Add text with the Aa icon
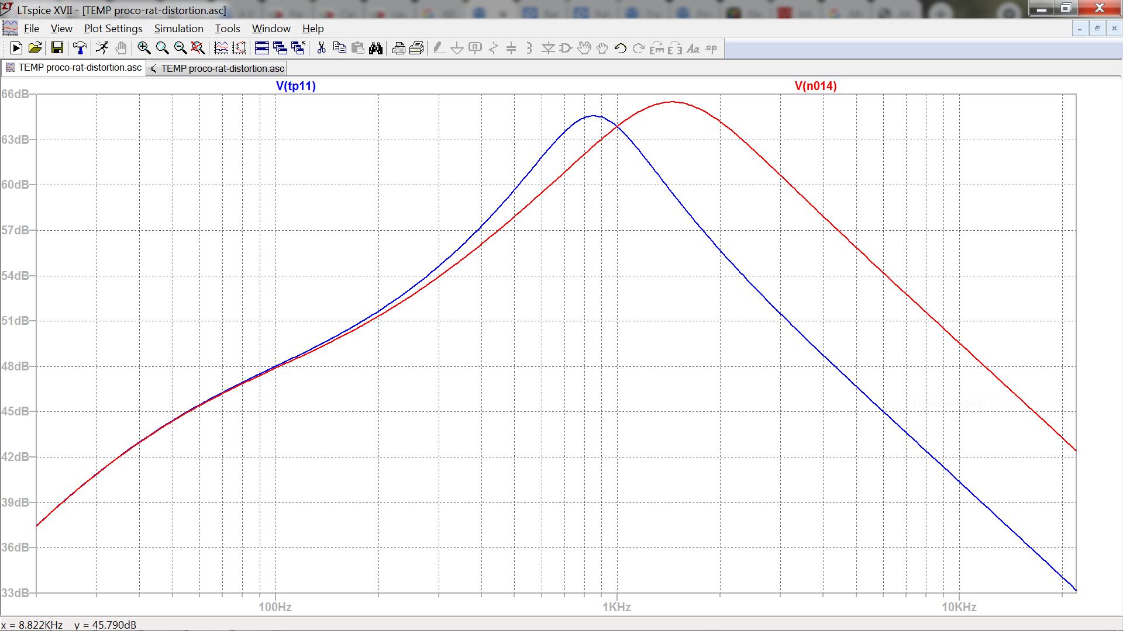 (693, 48)
